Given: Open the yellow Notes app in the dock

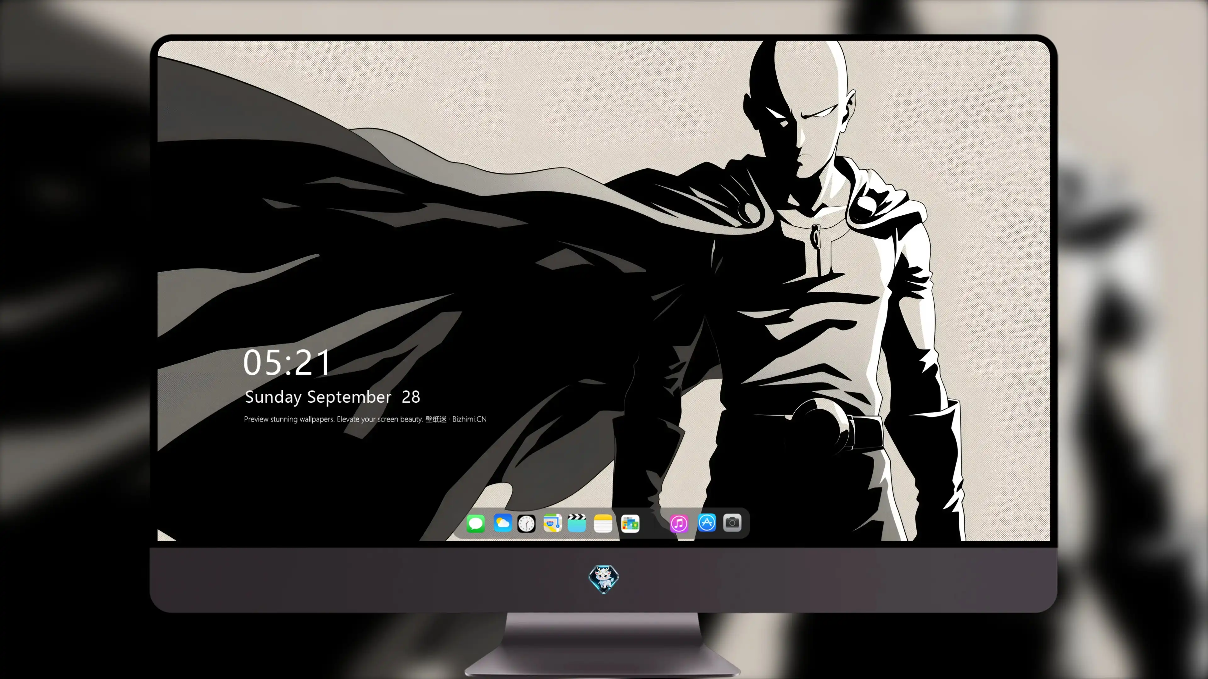Looking at the screenshot, I should pos(603,523).
